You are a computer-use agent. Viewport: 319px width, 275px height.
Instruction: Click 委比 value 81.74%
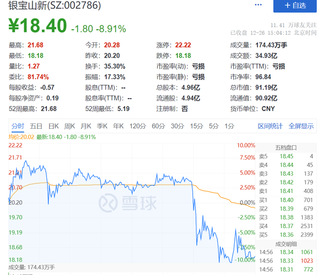(x=38, y=77)
